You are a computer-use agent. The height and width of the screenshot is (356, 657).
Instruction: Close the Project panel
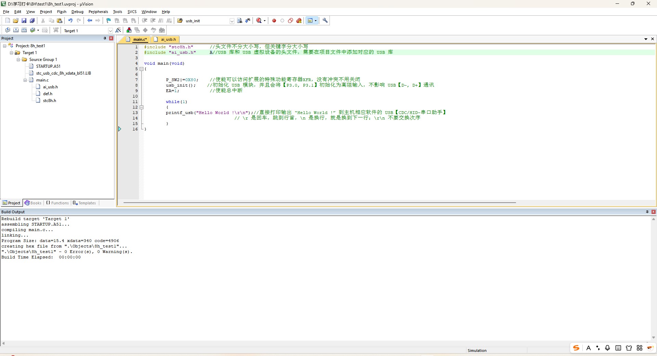[x=111, y=38]
